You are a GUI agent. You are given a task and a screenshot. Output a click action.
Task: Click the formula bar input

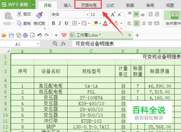(x=126, y=44)
